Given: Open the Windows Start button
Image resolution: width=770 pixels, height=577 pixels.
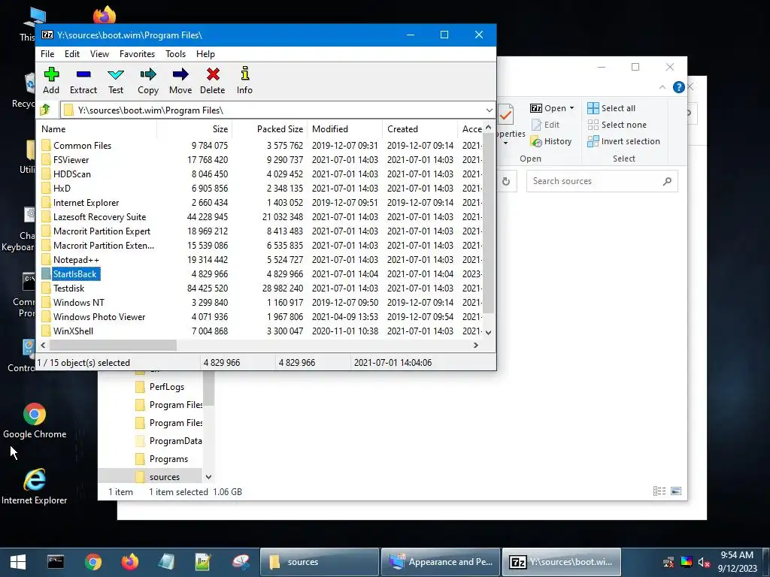Looking at the screenshot, I should [x=18, y=562].
